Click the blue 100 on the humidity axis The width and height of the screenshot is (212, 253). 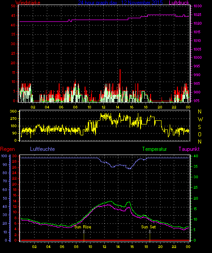point(4,156)
